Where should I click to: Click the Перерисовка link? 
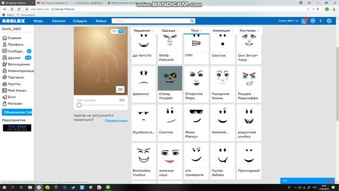coord(116,121)
